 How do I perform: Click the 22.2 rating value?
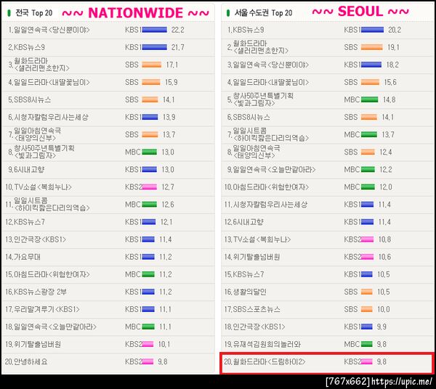coord(178,30)
